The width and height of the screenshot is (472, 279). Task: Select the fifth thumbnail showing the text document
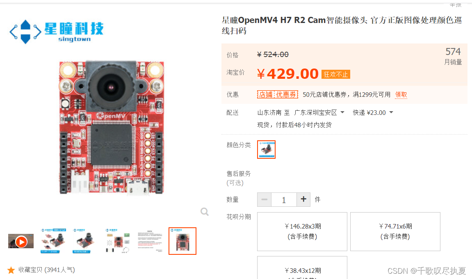click(x=150, y=241)
